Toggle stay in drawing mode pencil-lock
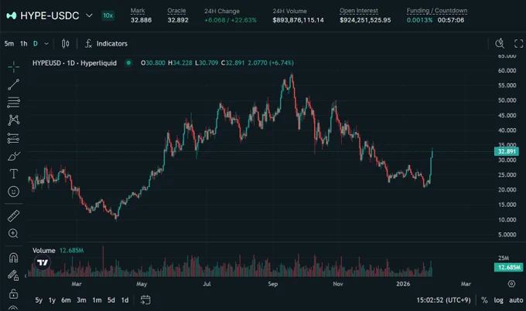Viewport: 526px width, 311px height. [x=13, y=276]
